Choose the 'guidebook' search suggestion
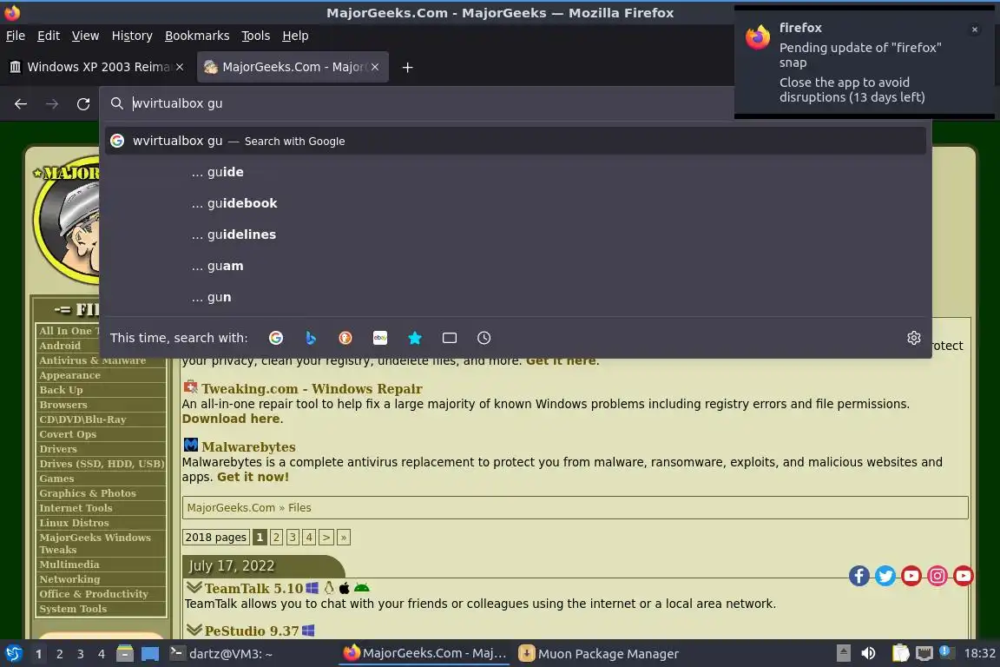Screen dimensions: 1000x667 [516, 203]
